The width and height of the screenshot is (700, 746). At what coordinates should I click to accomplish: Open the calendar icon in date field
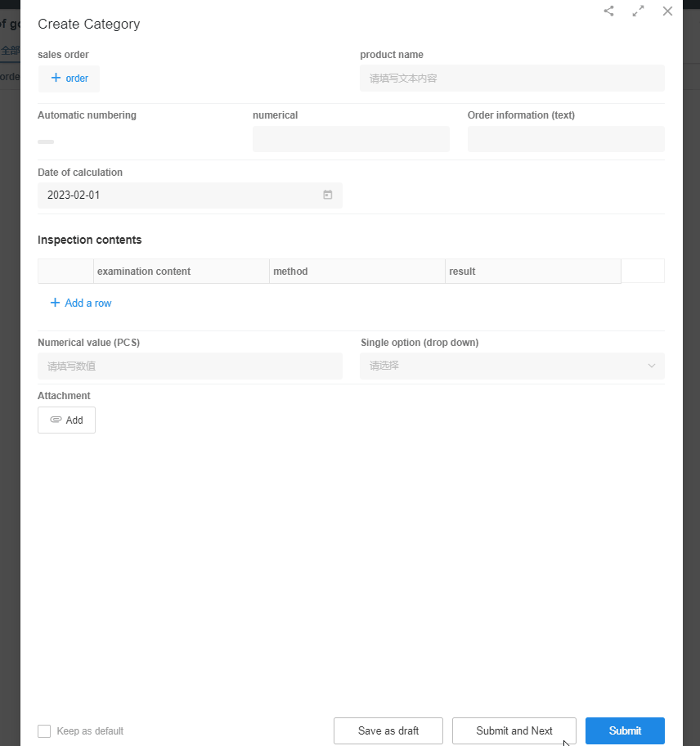327,195
